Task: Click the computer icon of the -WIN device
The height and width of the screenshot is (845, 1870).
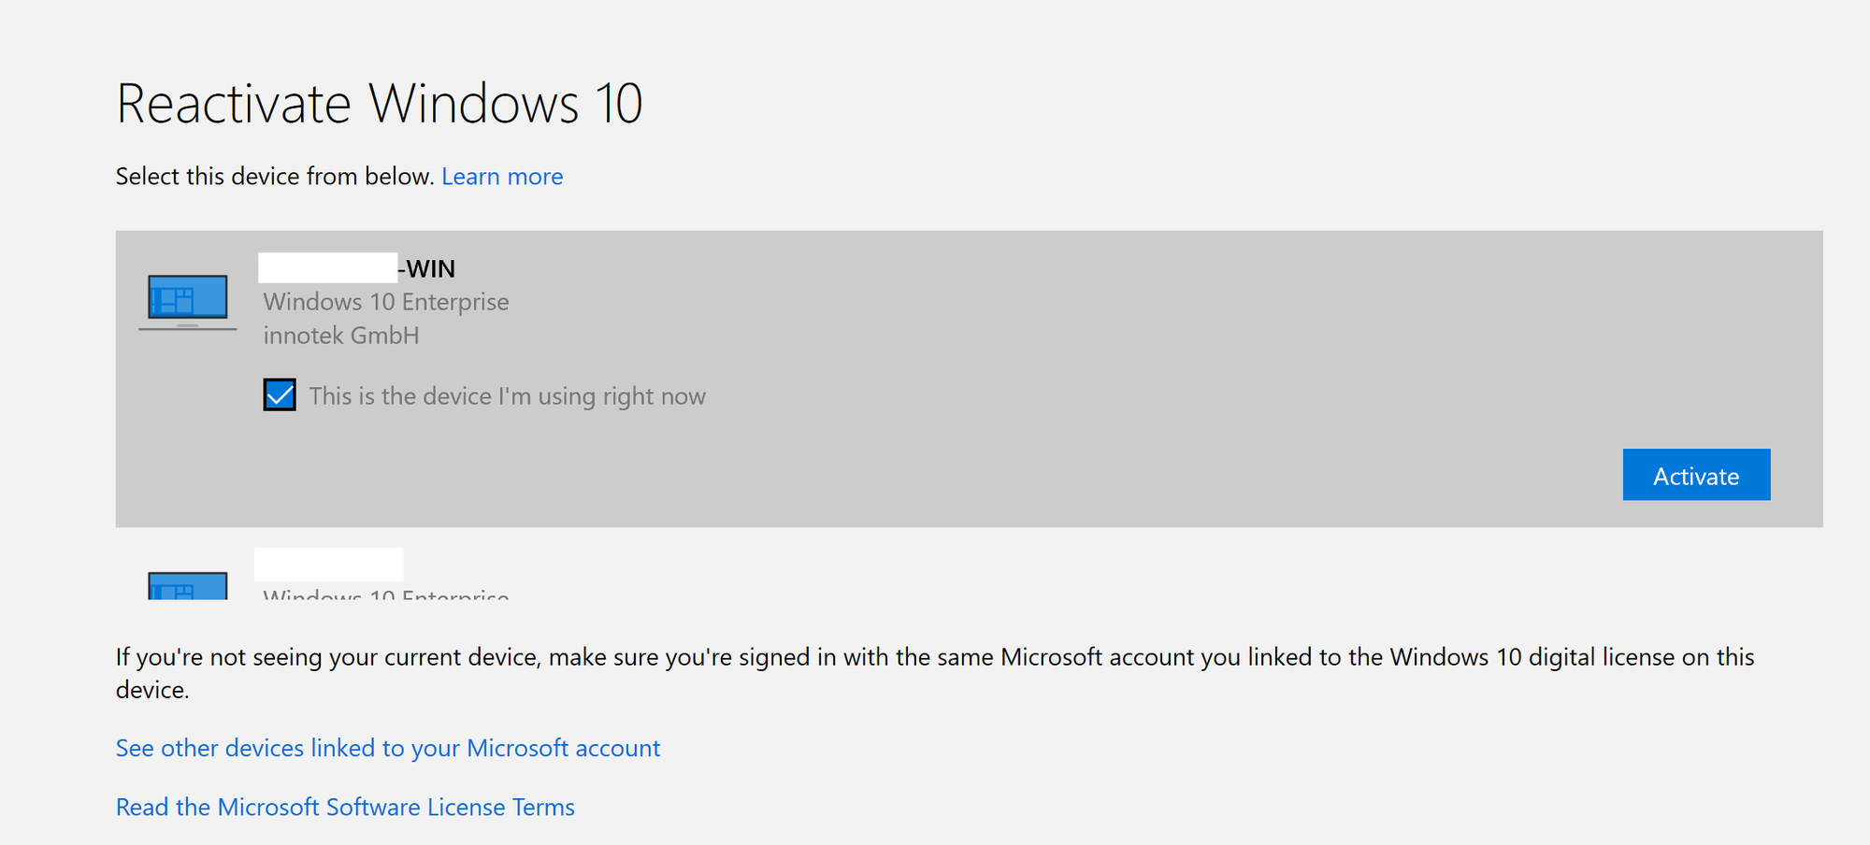Action: 188,302
